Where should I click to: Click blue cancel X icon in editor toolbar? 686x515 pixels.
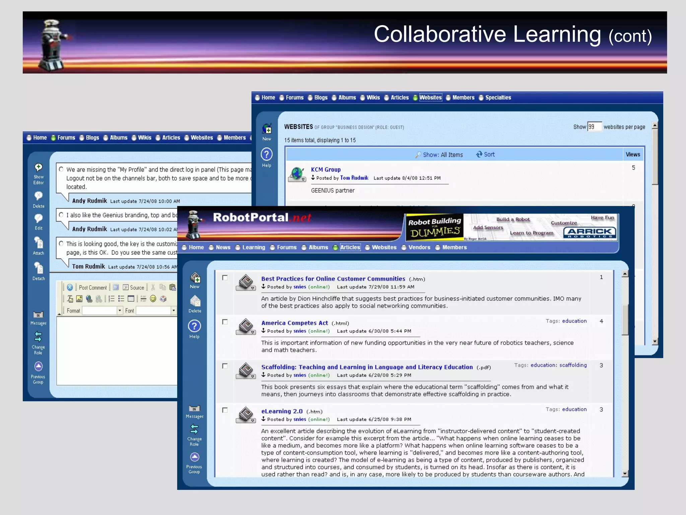(70, 287)
